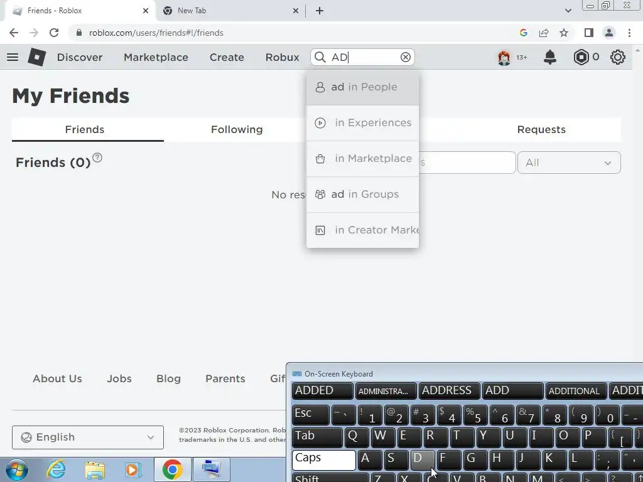Open notifications bell
Image resolution: width=643 pixels, height=482 pixels.
click(550, 57)
